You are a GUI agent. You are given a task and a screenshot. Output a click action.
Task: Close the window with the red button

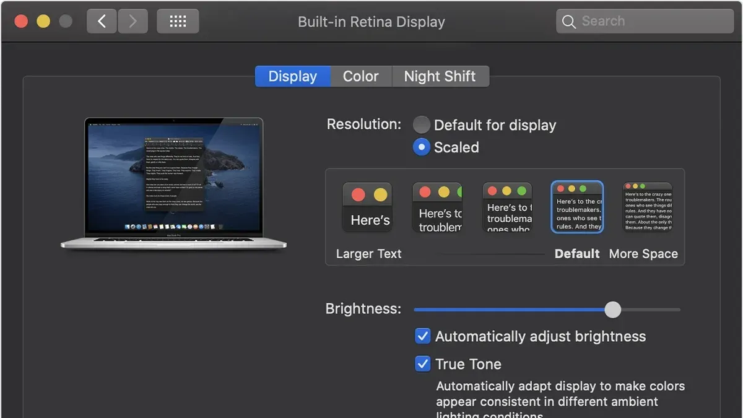point(21,22)
